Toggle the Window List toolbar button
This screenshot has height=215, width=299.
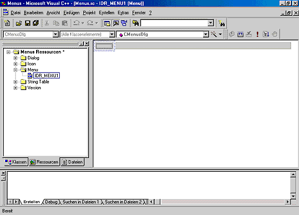pyautogui.click(x=124, y=23)
